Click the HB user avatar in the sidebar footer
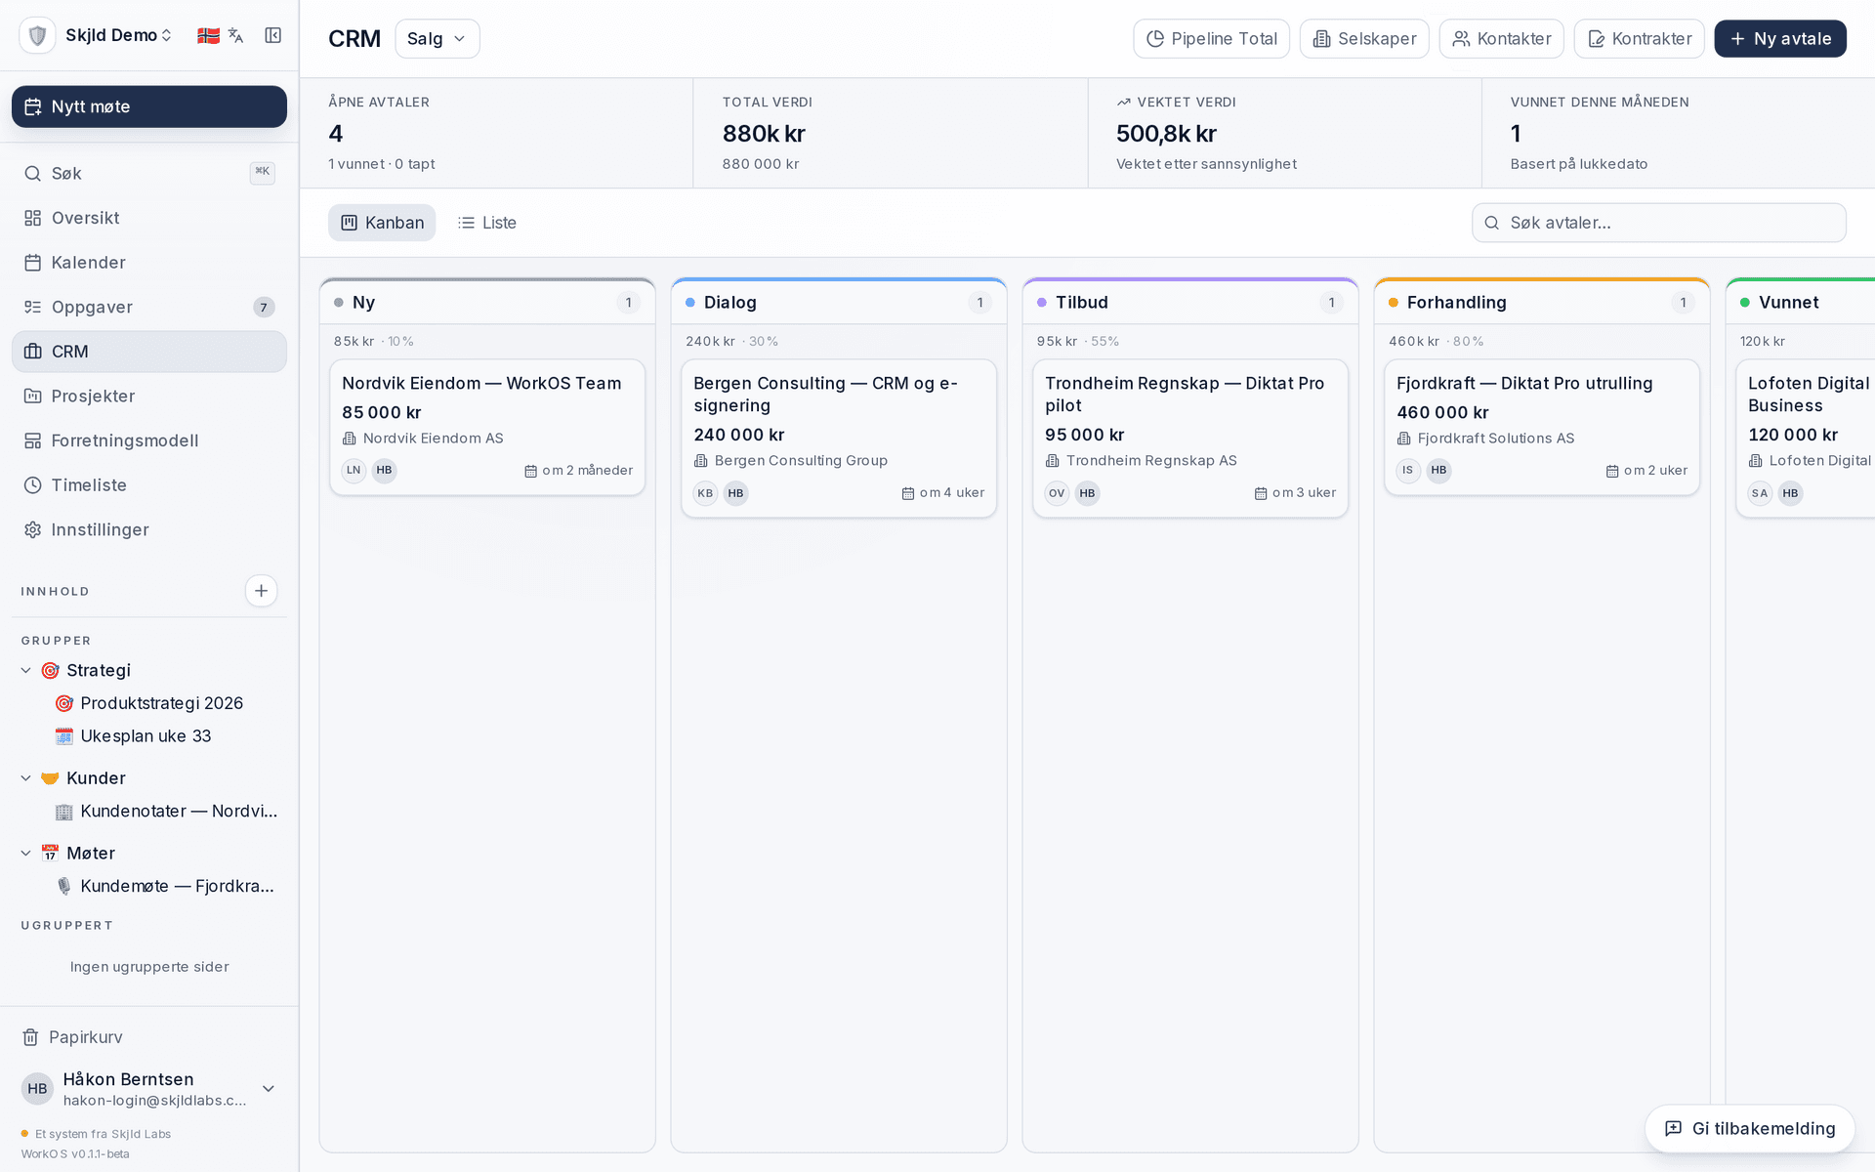The width and height of the screenshot is (1875, 1172). tap(37, 1089)
